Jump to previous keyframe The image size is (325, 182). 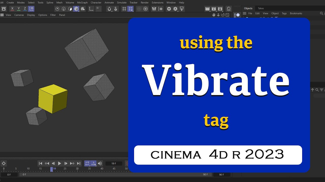pos(47,164)
